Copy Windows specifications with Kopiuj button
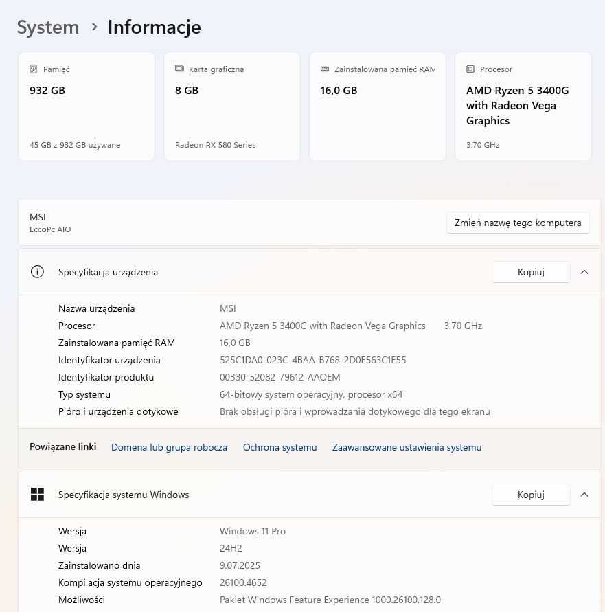The image size is (605, 612). (531, 495)
